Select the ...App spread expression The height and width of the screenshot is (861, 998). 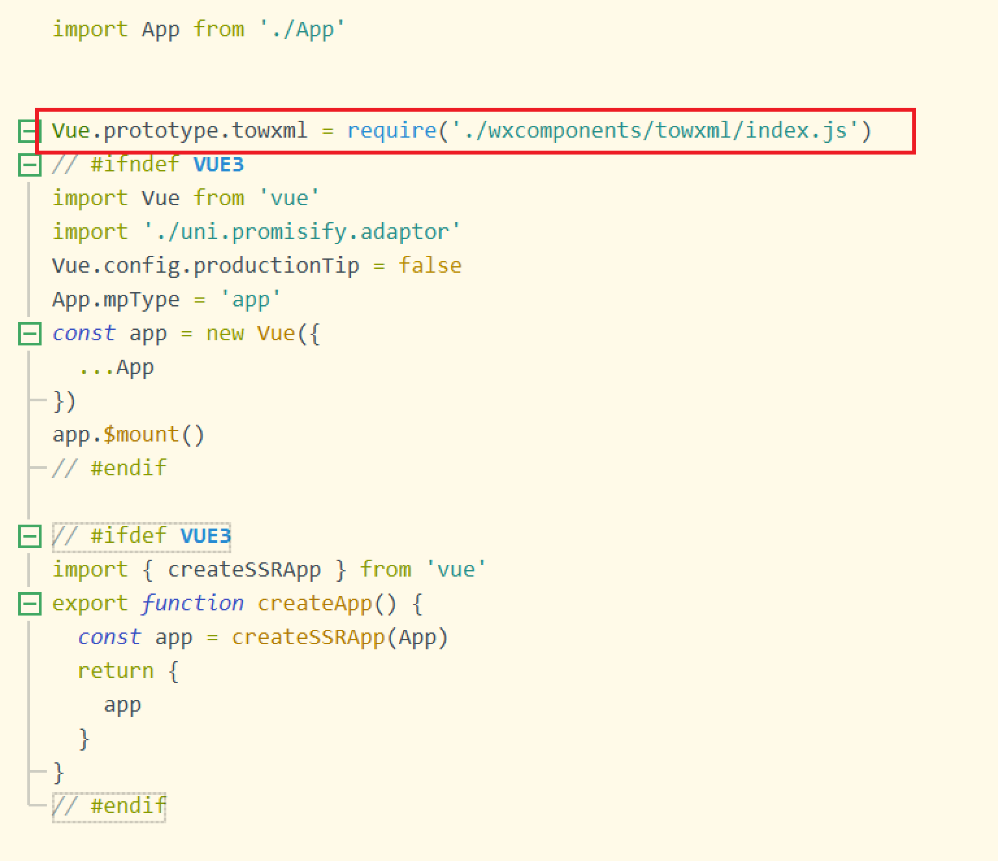tap(116, 367)
